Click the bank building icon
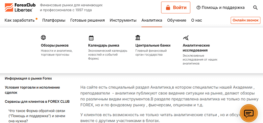The image size is (263, 123). [x=138, y=37]
